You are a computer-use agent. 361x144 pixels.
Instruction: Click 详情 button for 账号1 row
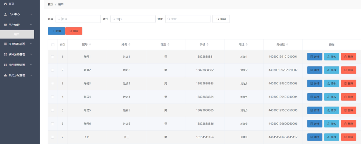point(315,57)
